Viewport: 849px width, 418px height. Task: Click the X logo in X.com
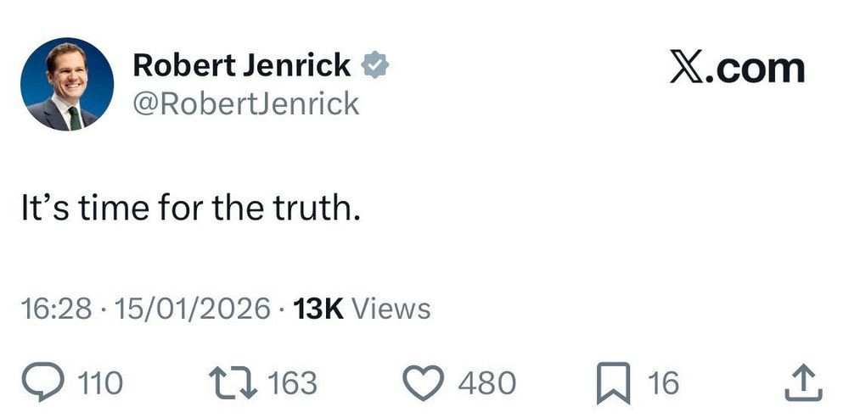(x=684, y=69)
